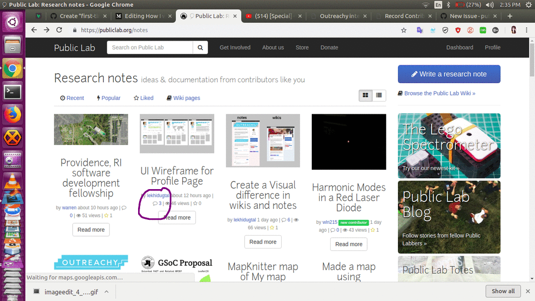Switch to list view layout

pos(379,95)
